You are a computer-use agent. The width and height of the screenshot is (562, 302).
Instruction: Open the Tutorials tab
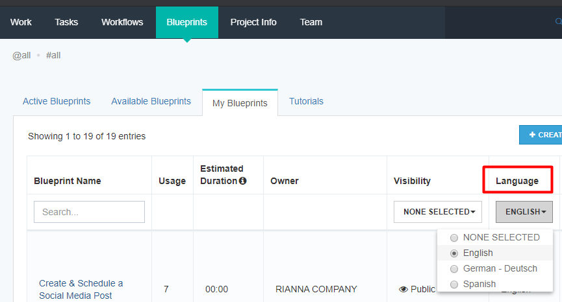click(x=306, y=102)
